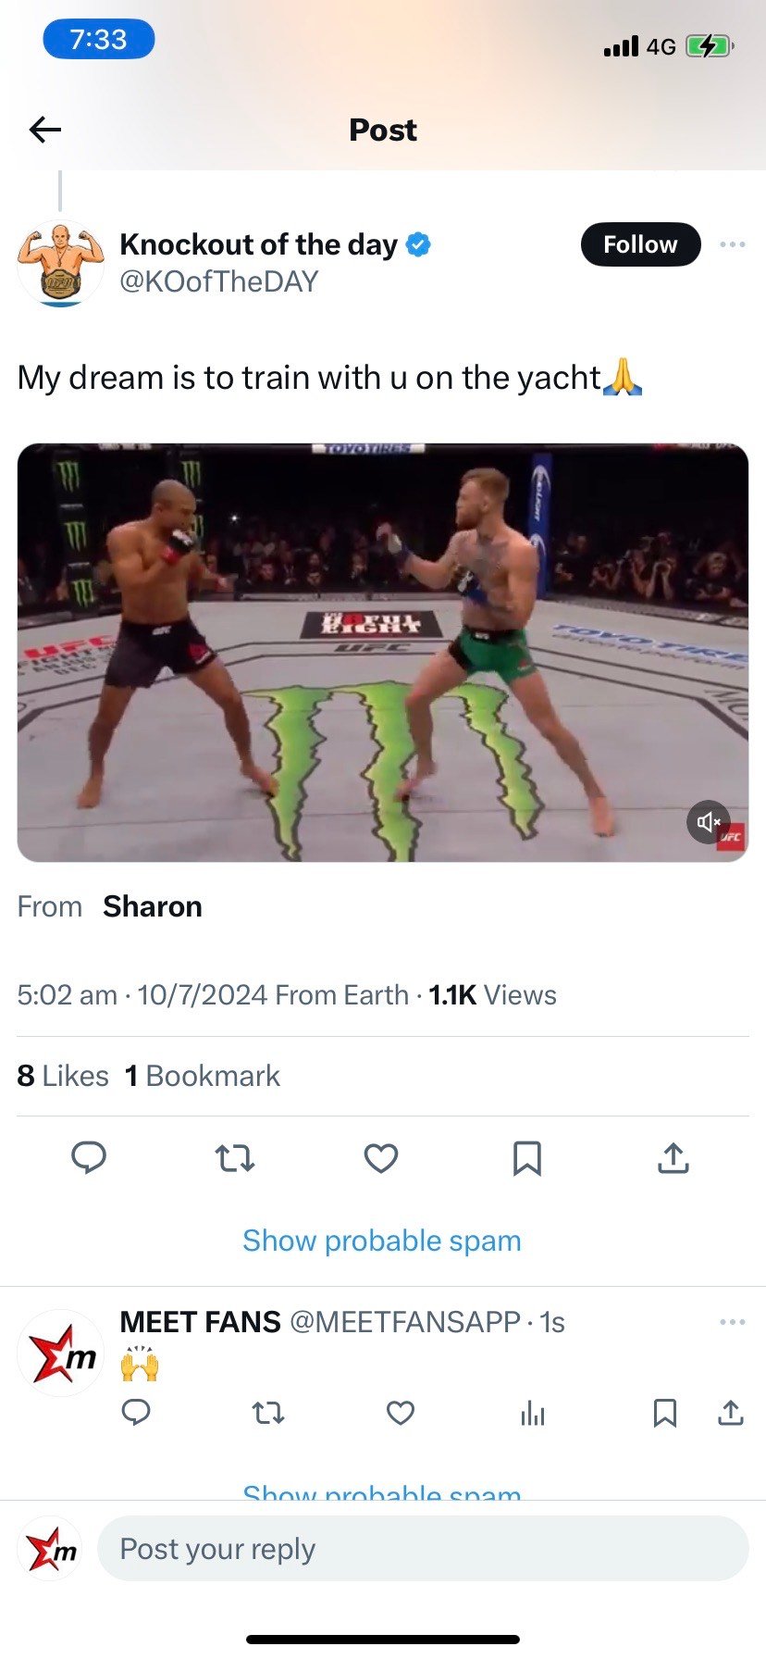Viewport: 766px width, 1659px height.
Task: Tap the Post your reply field
Action: (x=423, y=1549)
